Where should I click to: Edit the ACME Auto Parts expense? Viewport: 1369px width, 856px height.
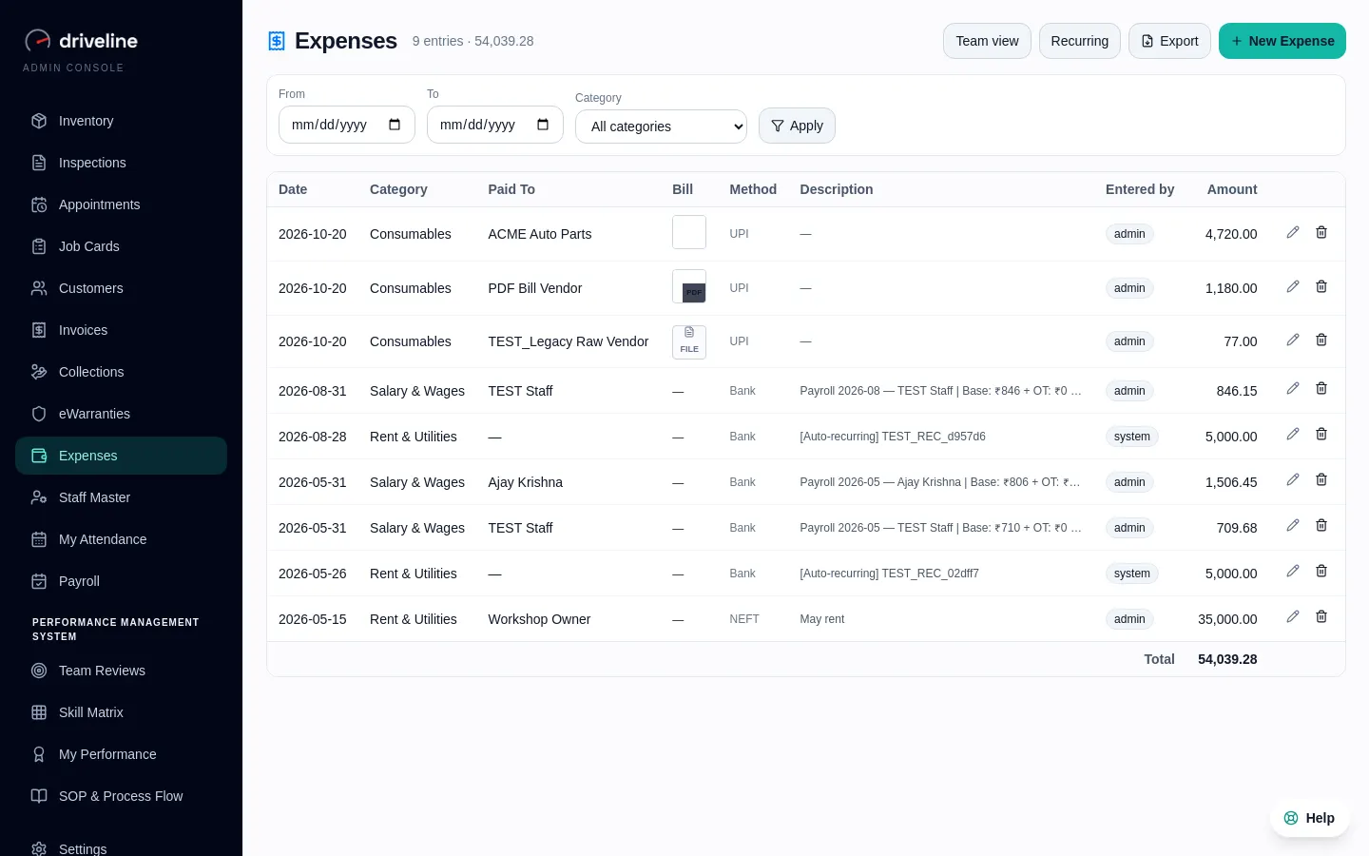coord(1293,232)
